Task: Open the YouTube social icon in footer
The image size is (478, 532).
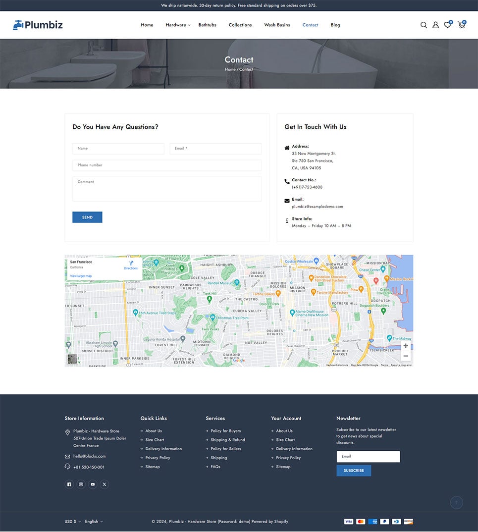Action: click(93, 484)
